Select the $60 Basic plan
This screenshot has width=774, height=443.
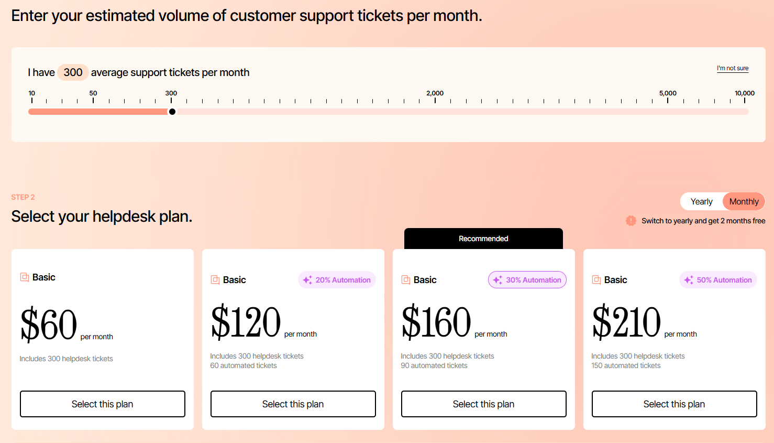[x=103, y=404]
